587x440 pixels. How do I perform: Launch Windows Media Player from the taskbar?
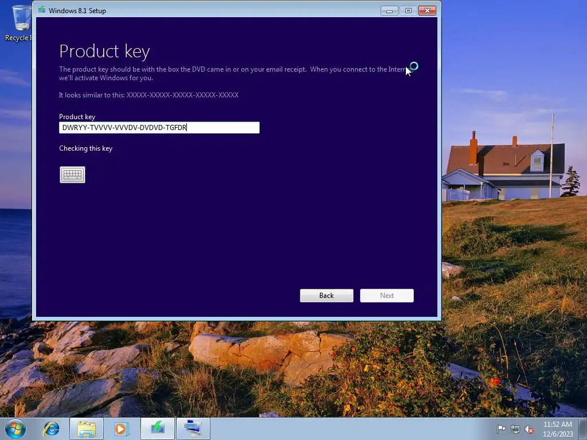coord(121,429)
